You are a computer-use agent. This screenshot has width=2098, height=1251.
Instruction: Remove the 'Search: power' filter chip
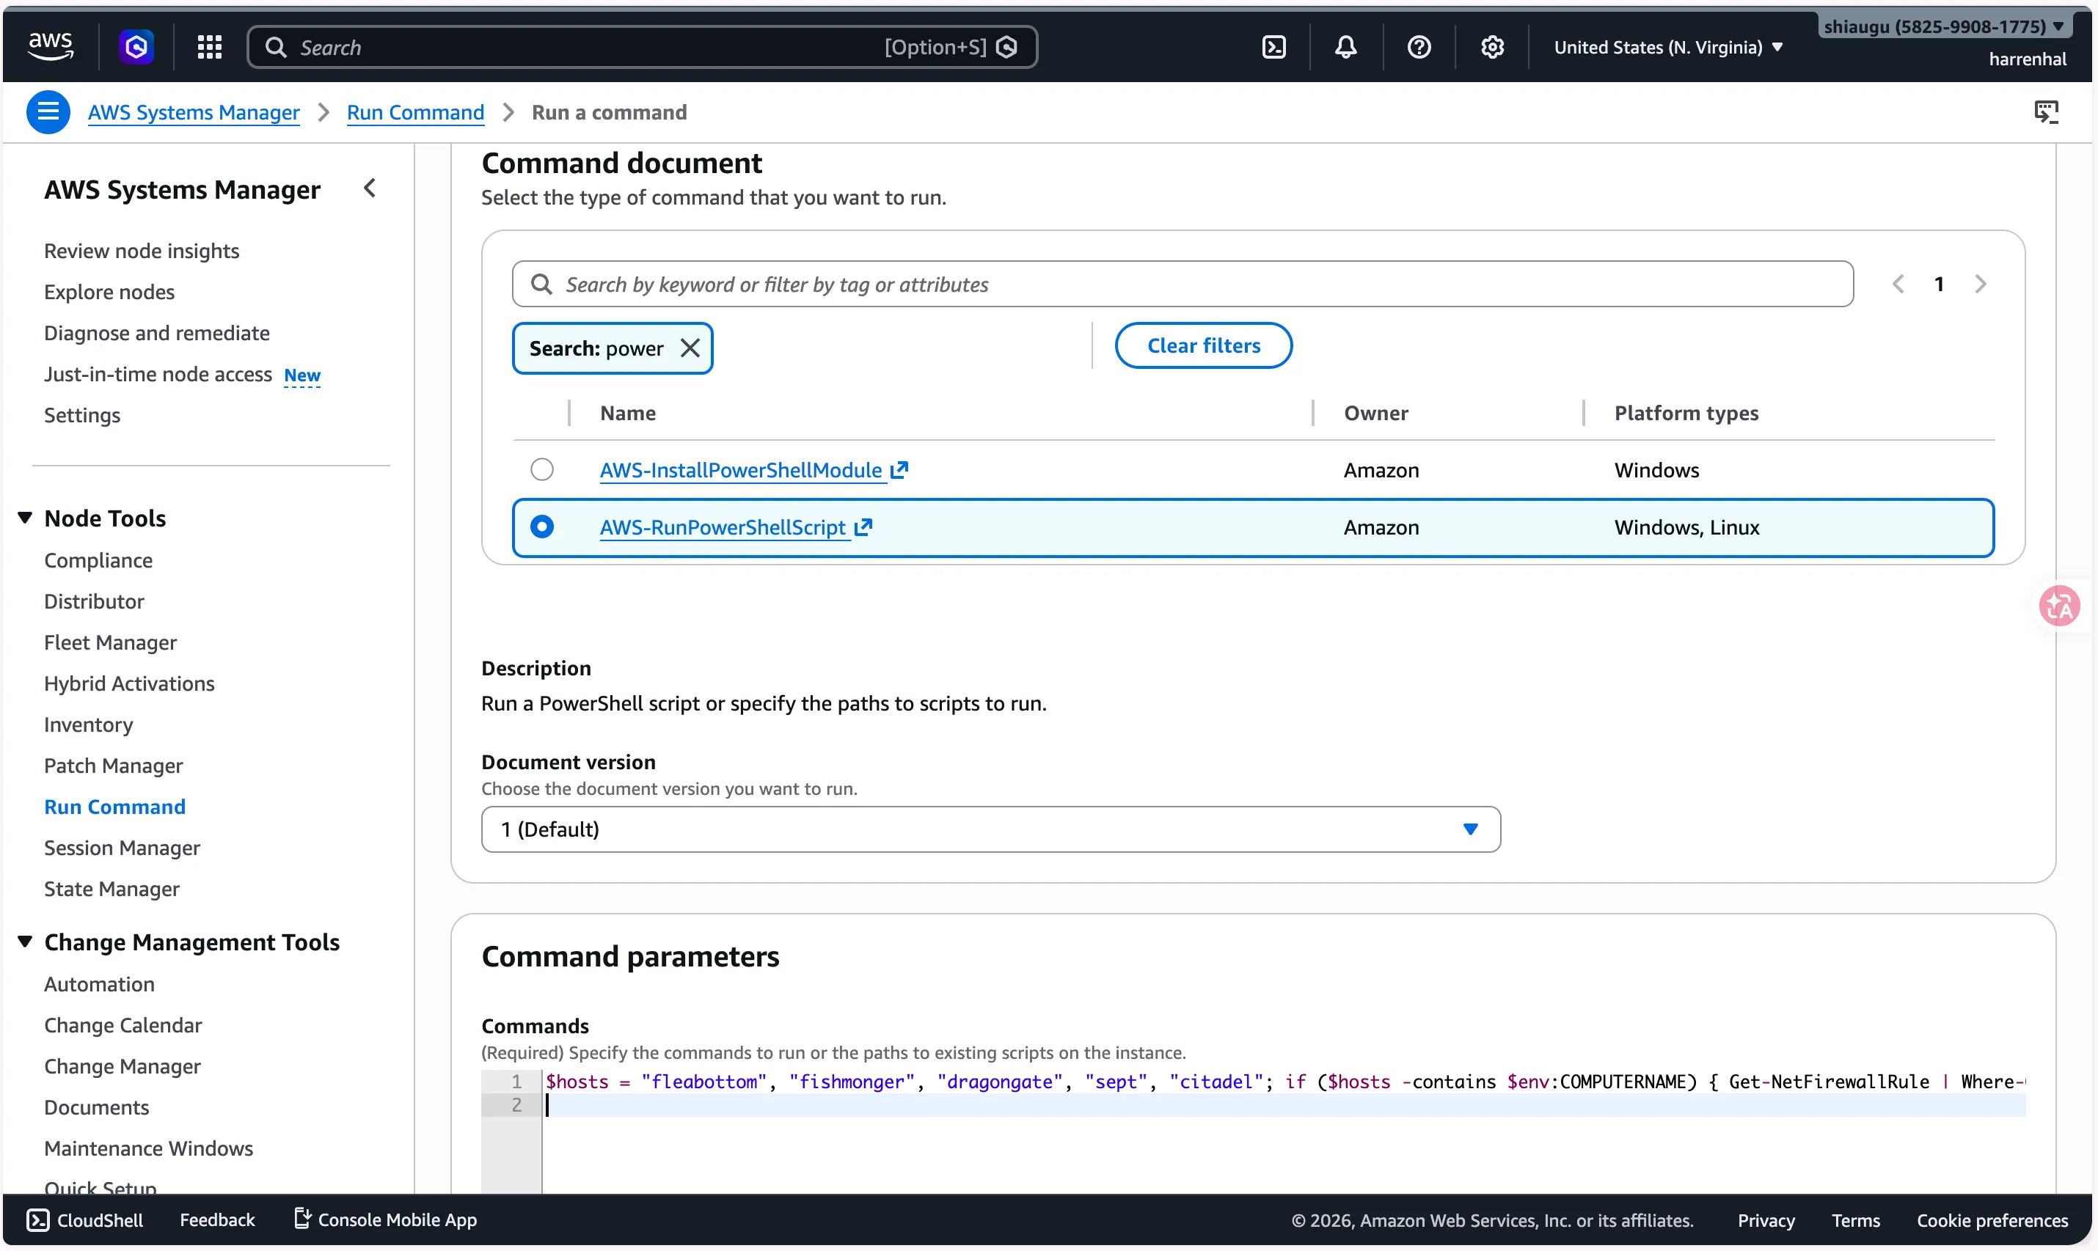pos(690,348)
